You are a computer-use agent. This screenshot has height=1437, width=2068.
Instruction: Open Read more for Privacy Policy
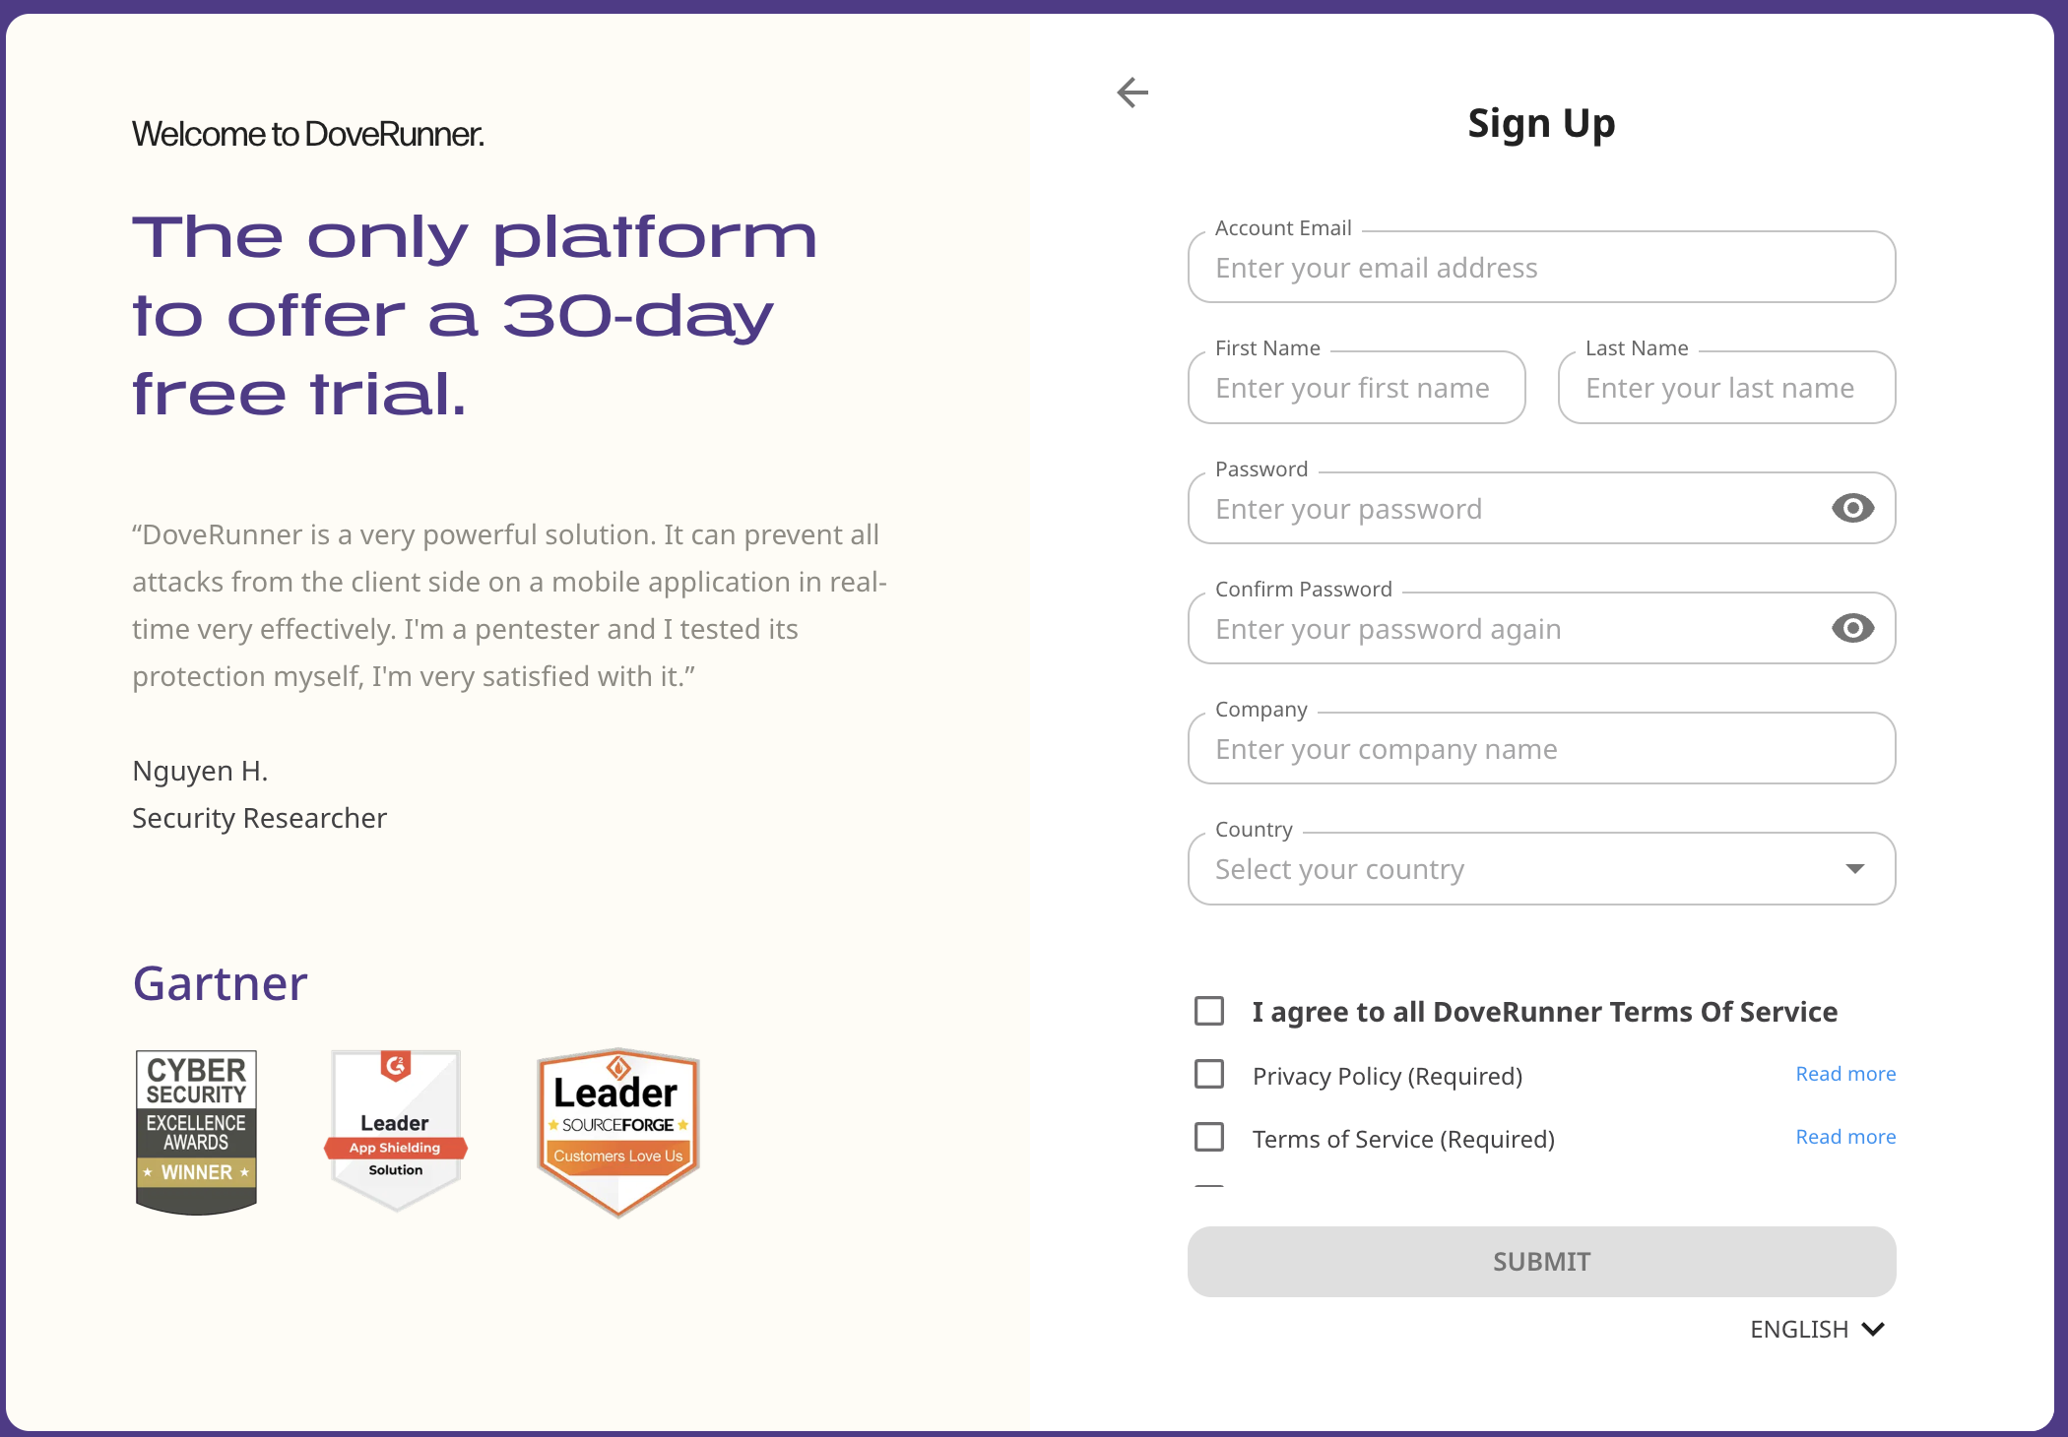(1845, 1074)
